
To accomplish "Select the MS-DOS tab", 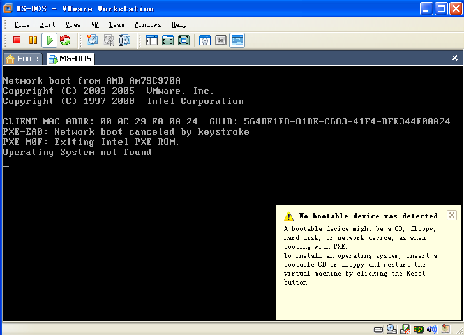I will coord(70,59).
